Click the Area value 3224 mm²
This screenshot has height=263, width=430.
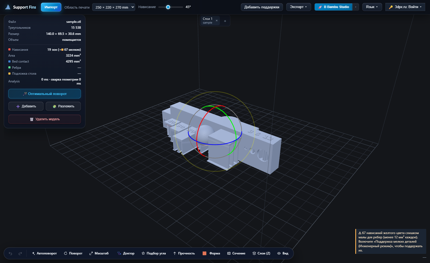pyautogui.click(x=73, y=56)
